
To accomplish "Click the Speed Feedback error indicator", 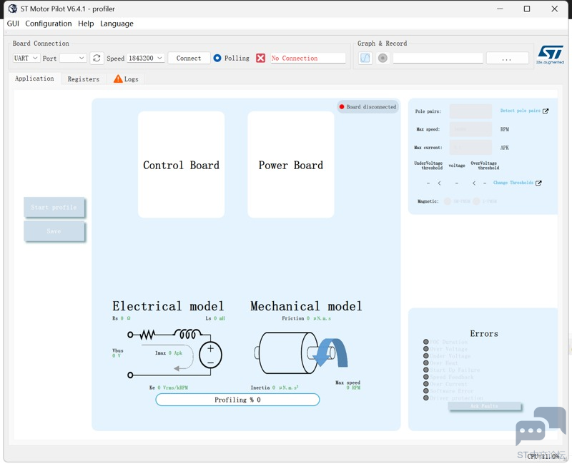I will pyautogui.click(x=425, y=377).
